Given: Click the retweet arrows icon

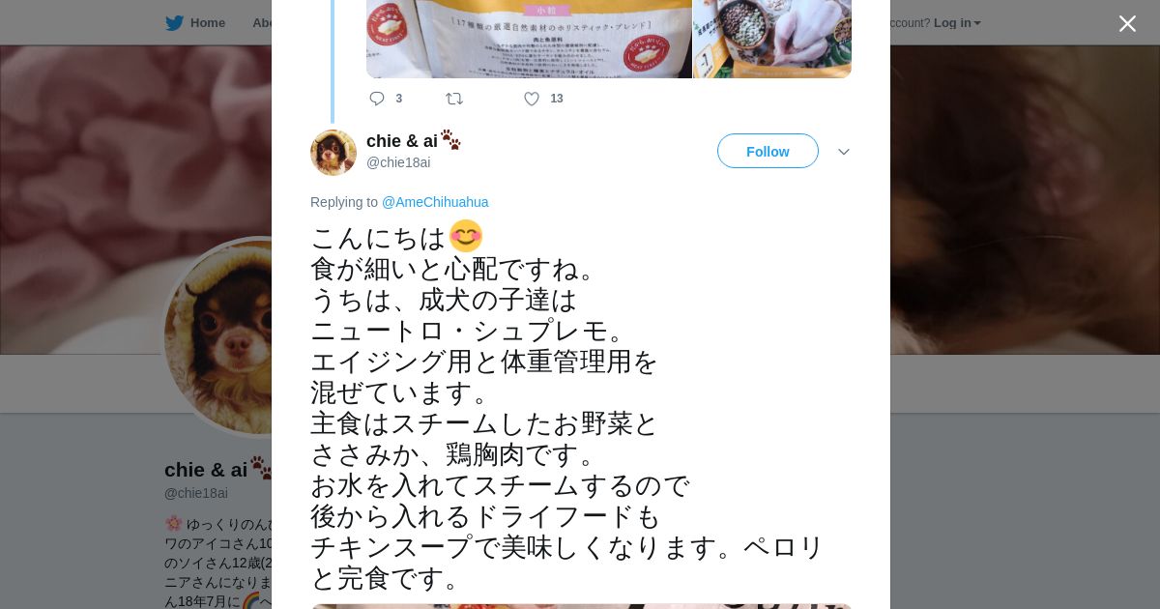Looking at the screenshot, I should (x=454, y=99).
